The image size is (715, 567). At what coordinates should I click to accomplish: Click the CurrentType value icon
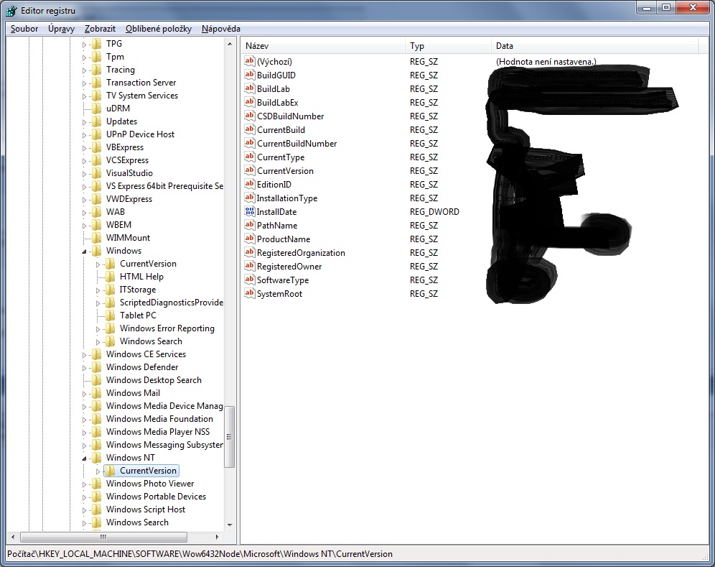(249, 157)
